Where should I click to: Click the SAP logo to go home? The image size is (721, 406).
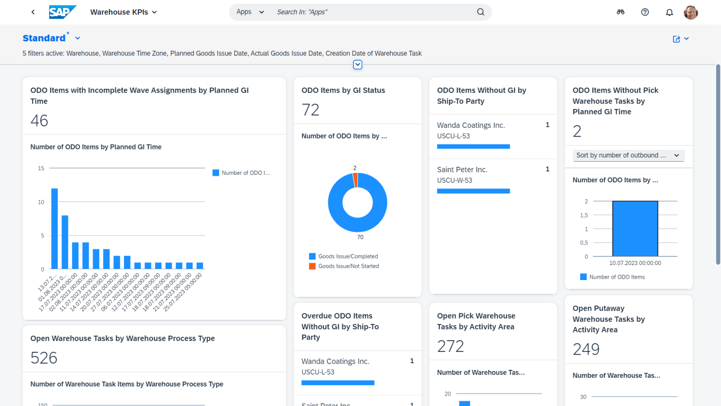[x=62, y=12]
